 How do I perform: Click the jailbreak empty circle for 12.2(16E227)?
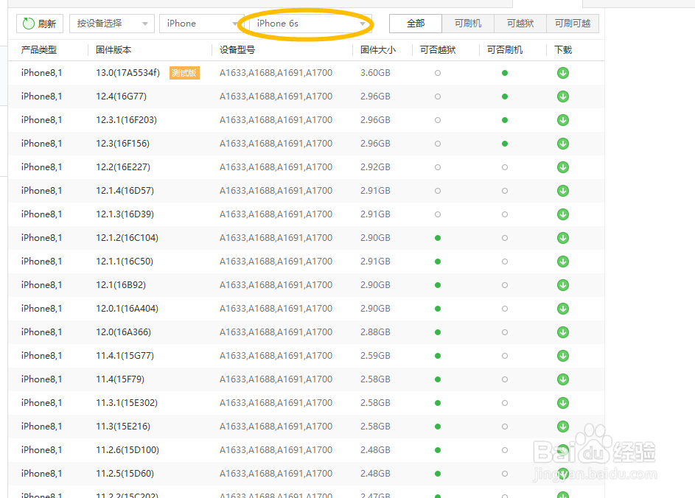(x=438, y=167)
